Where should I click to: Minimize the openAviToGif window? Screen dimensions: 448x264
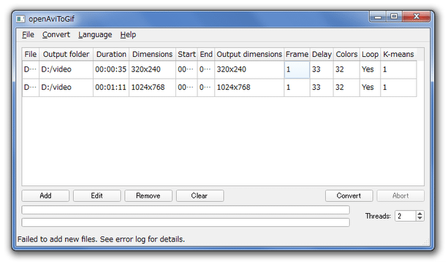point(379,17)
